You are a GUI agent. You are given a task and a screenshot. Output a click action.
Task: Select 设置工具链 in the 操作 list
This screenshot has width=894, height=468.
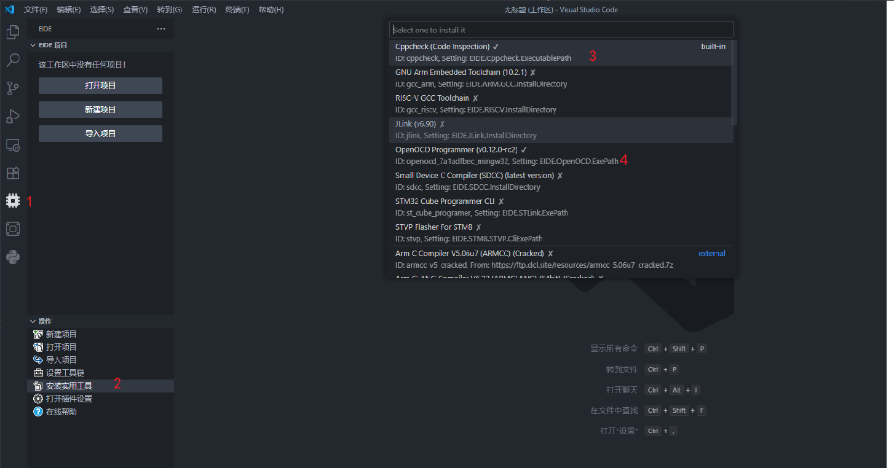[101, 373]
